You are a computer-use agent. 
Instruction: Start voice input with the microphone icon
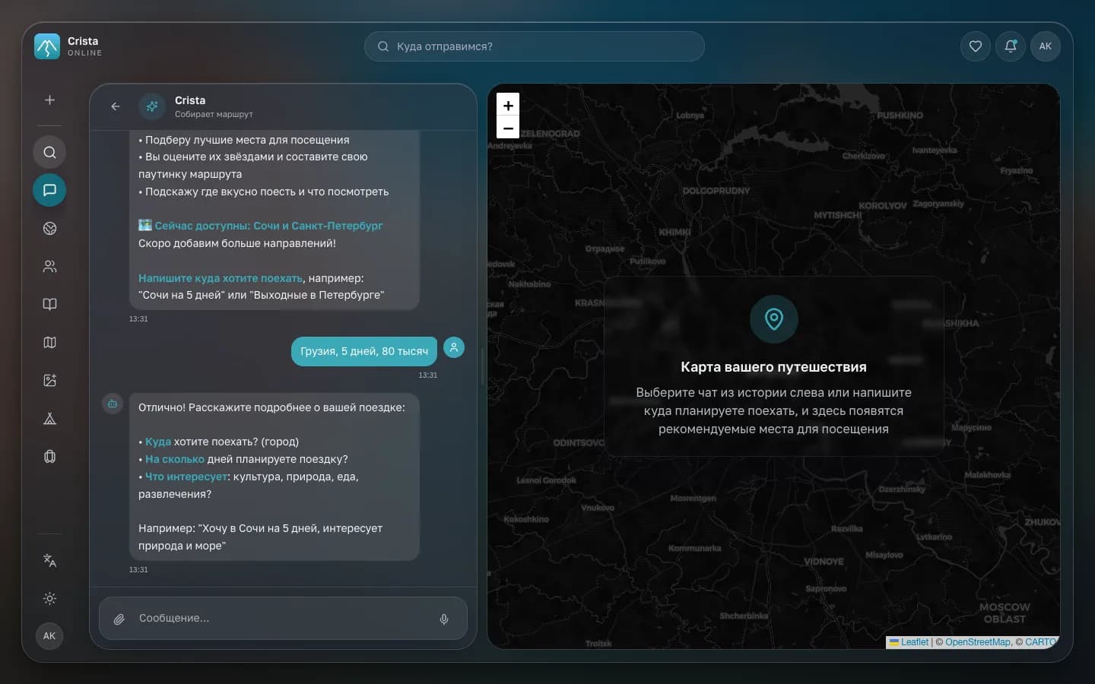(x=444, y=619)
